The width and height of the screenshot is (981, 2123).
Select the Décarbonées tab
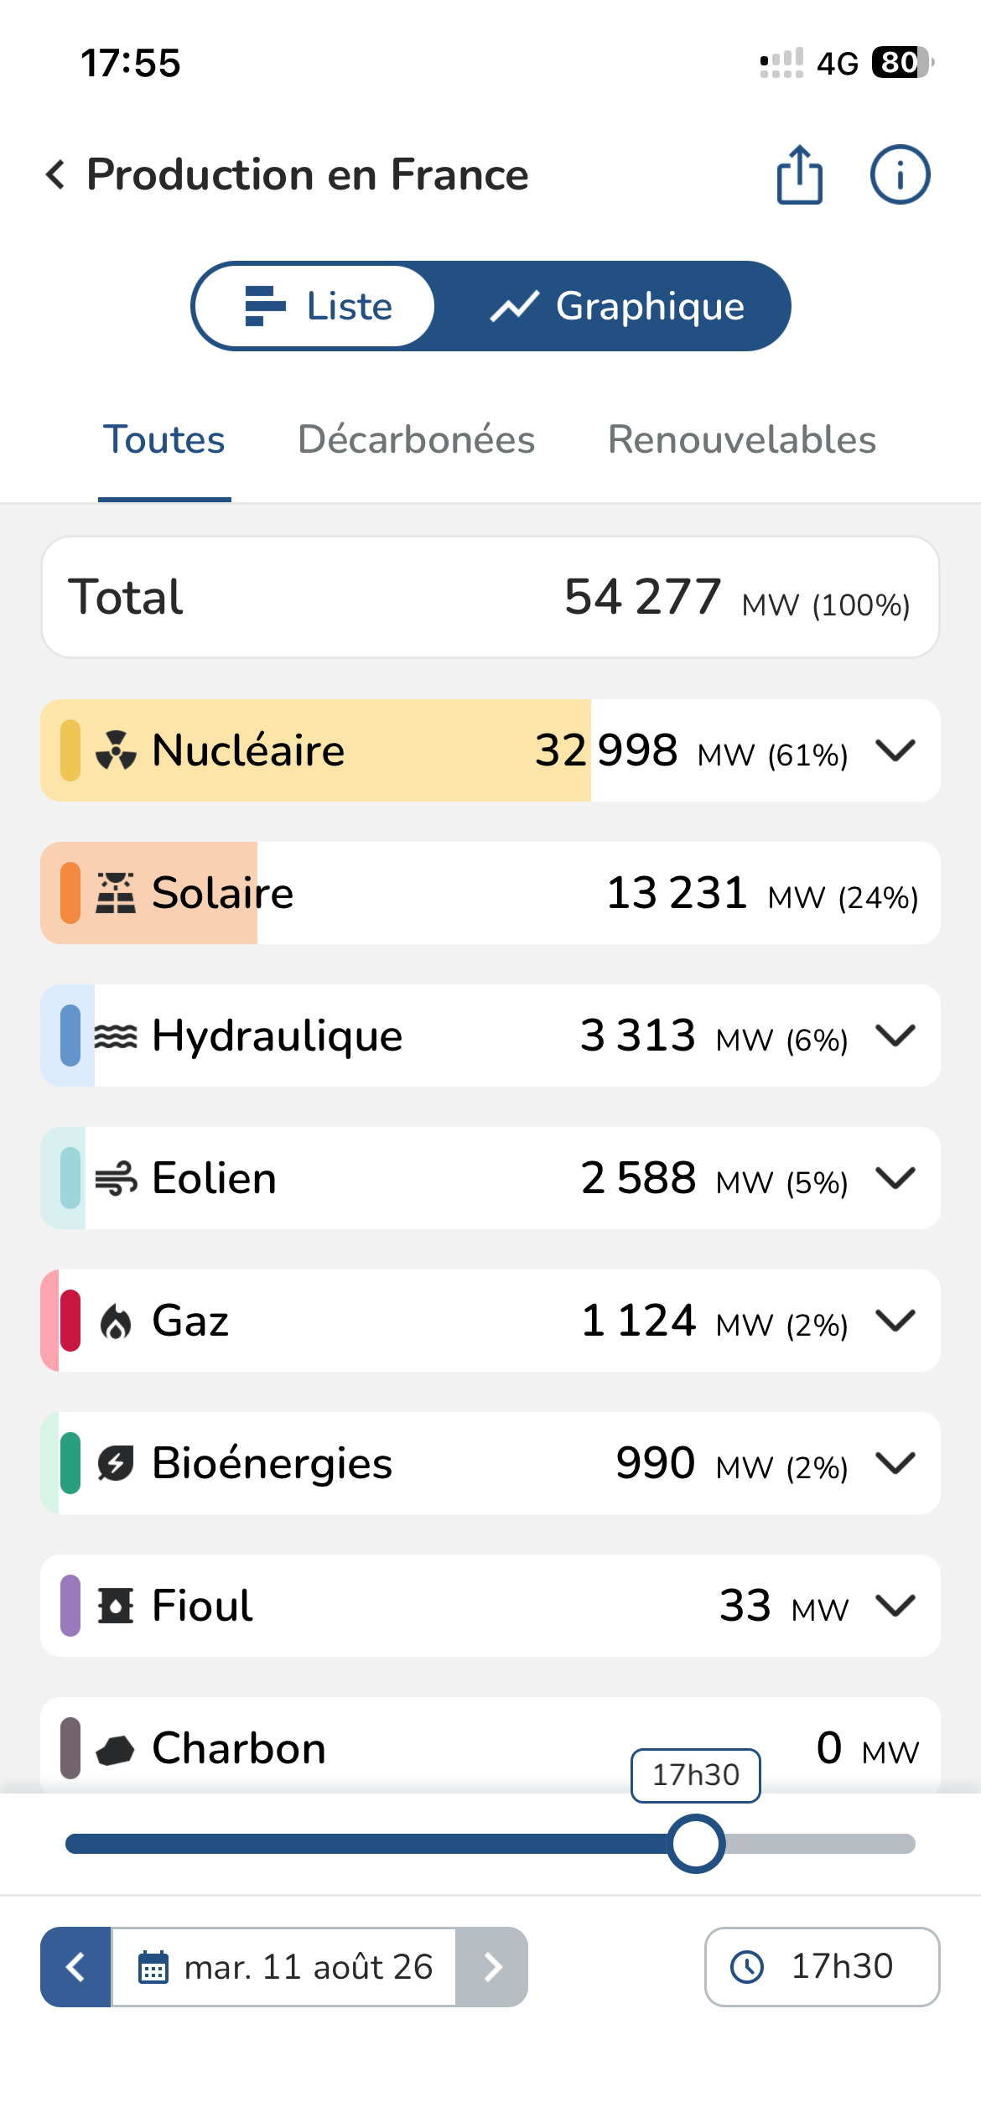417,440
